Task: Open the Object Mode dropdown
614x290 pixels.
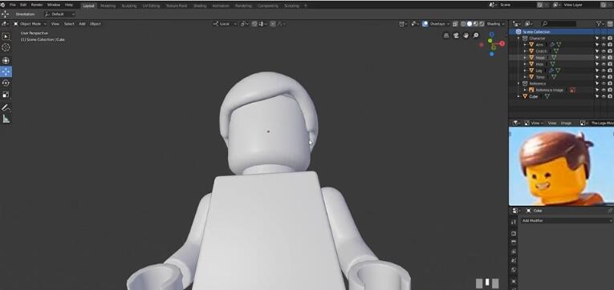Action: click(30, 24)
